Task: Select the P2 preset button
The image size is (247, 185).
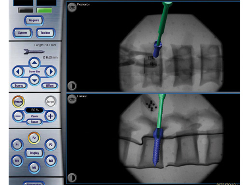Action: pyautogui.click(x=34, y=138)
